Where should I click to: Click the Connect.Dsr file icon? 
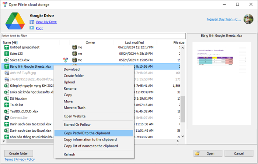click(7, 118)
